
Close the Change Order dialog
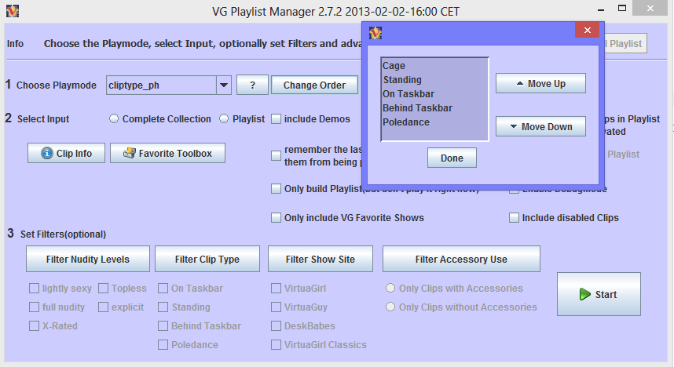pos(588,31)
